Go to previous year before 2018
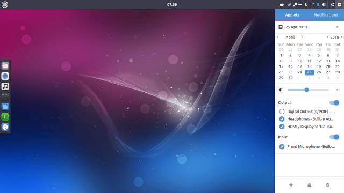This screenshot has height=193, width=344. point(328,37)
